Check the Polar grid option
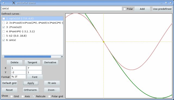Viewport: 174px width, 100px height. [49, 96]
